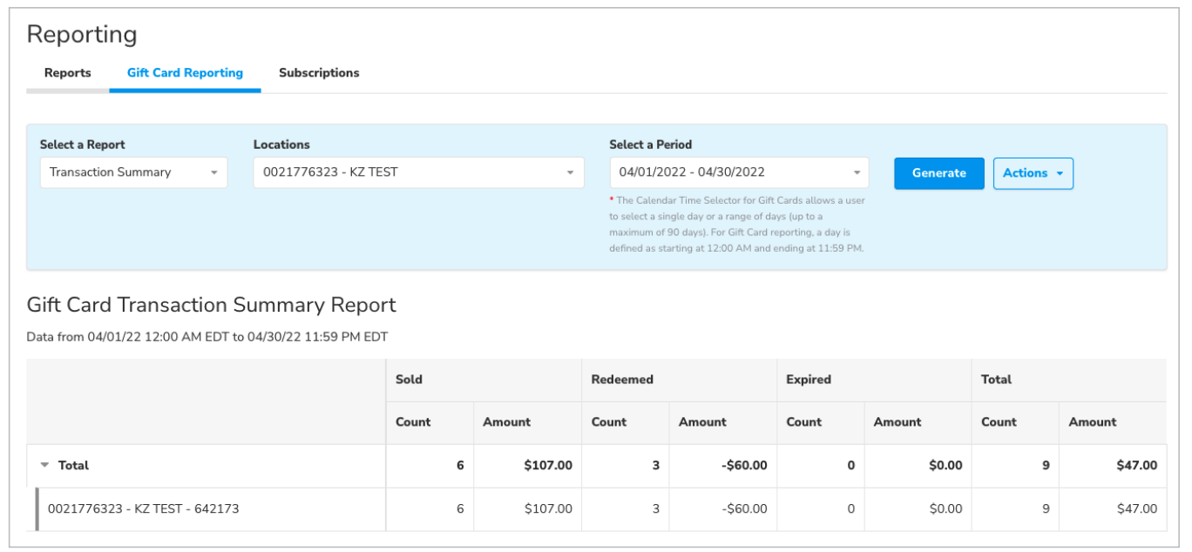Click the caret arrow in Transaction Summary field
The width and height of the screenshot is (1192, 552).
tap(213, 173)
